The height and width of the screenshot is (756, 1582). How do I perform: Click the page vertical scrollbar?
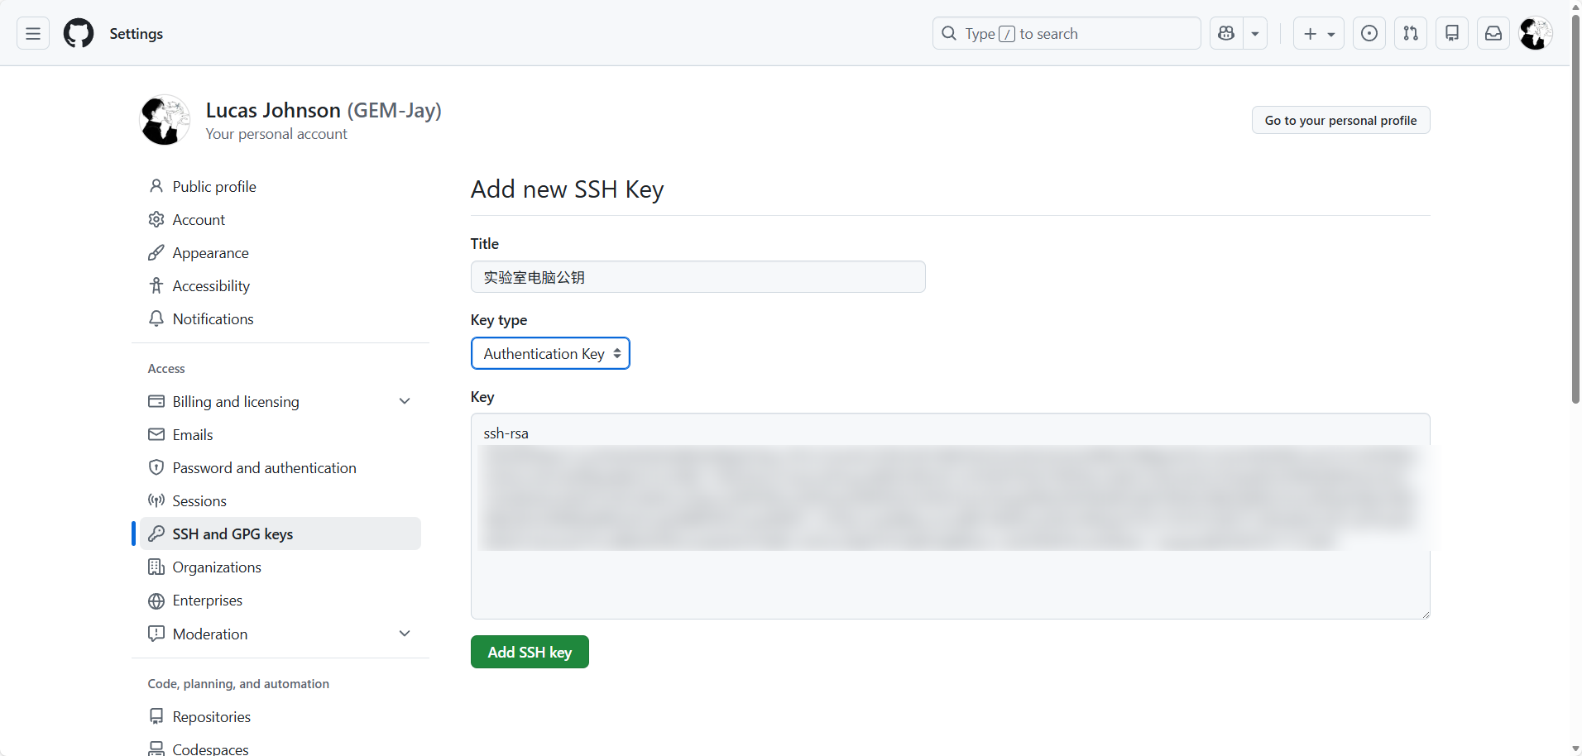(1575, 207)
